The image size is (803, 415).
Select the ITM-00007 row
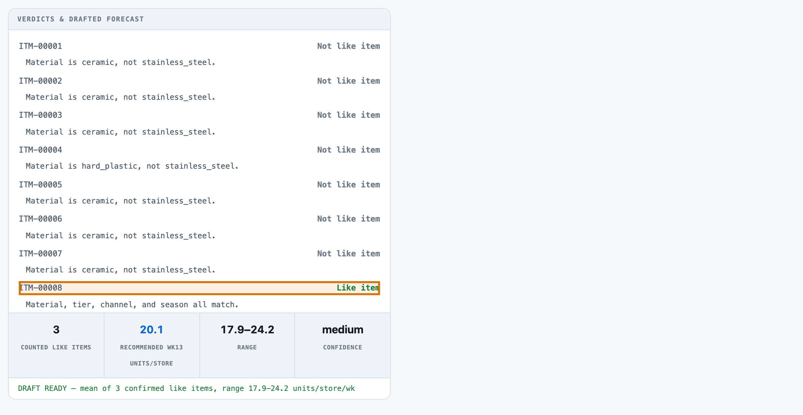[199, 254]
